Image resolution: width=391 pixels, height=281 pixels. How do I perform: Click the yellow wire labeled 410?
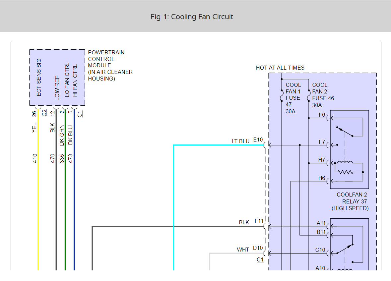click(38, 199)
